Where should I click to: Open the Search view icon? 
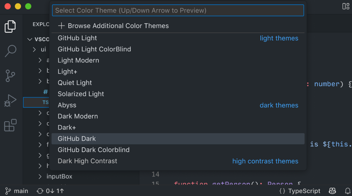pos(10,51)
